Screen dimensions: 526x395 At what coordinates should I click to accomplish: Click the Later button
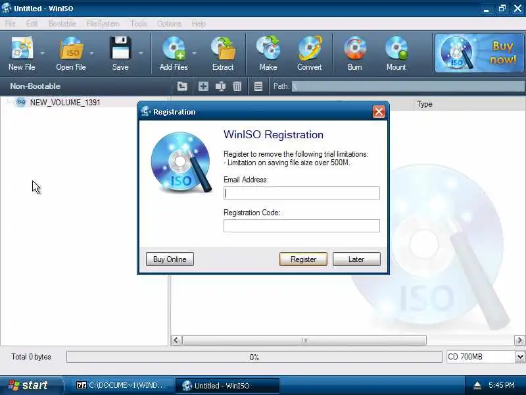pyautogui.click(x=356, y=259)
